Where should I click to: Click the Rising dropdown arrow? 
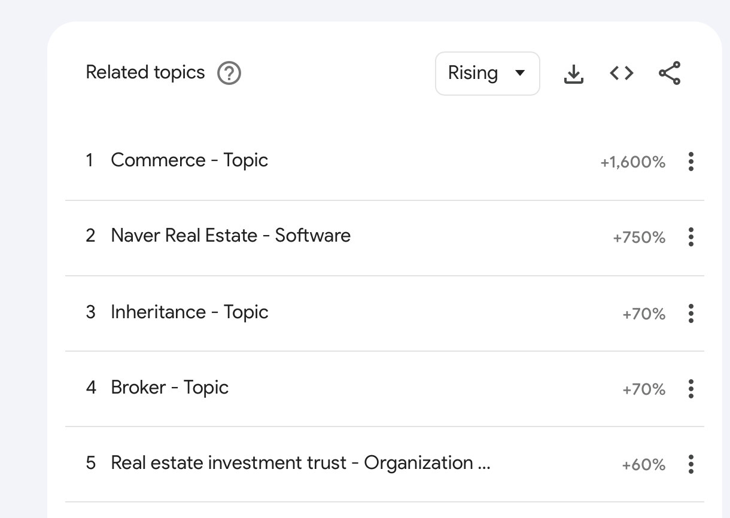pos(520,73)
